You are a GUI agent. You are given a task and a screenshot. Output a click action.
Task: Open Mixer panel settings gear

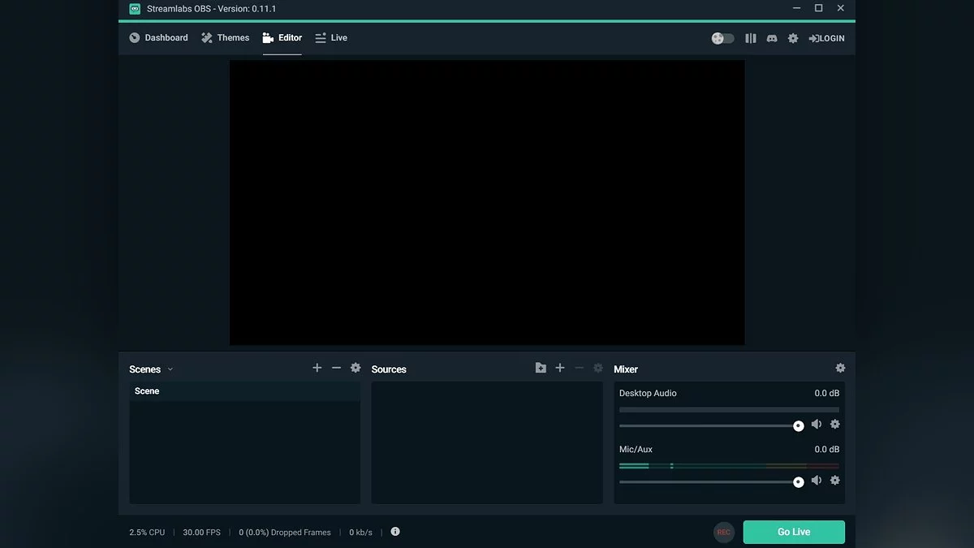[840, 368]
